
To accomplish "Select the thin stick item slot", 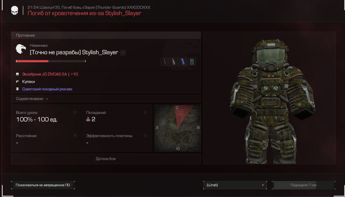I will point(165,62).
